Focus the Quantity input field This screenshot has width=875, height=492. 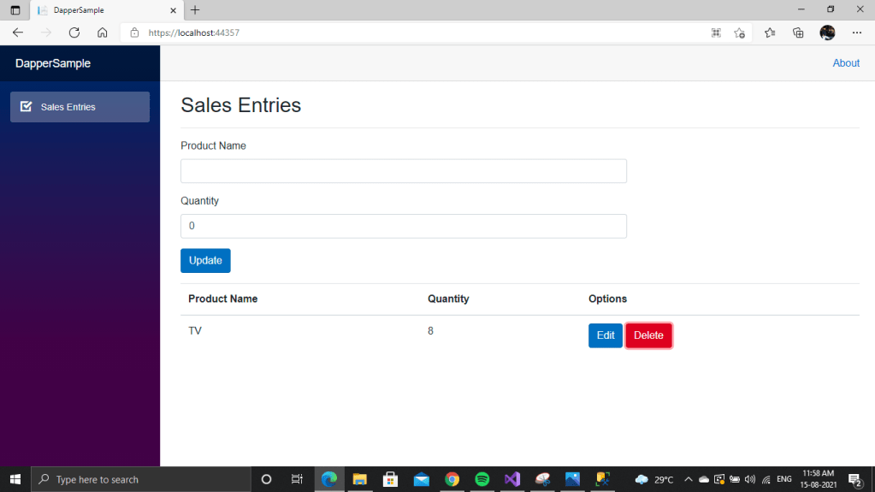(x=403, y=226)
